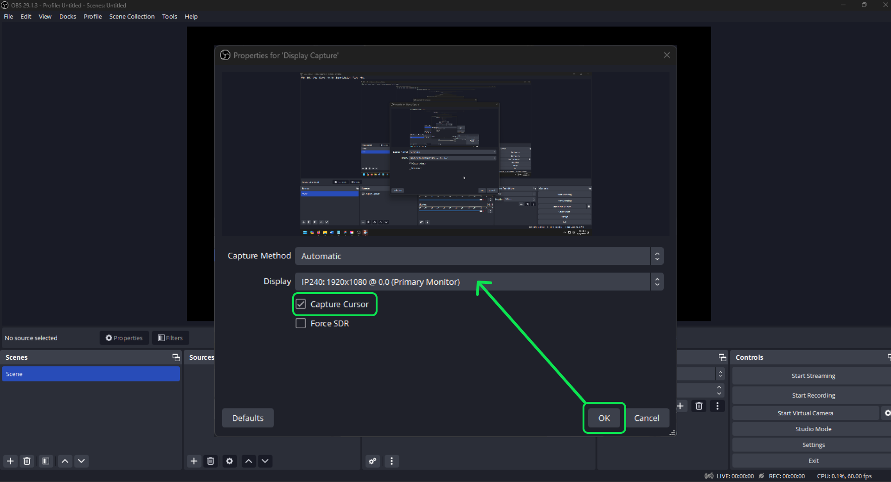Open source properties gear icon

click(229, 461)
